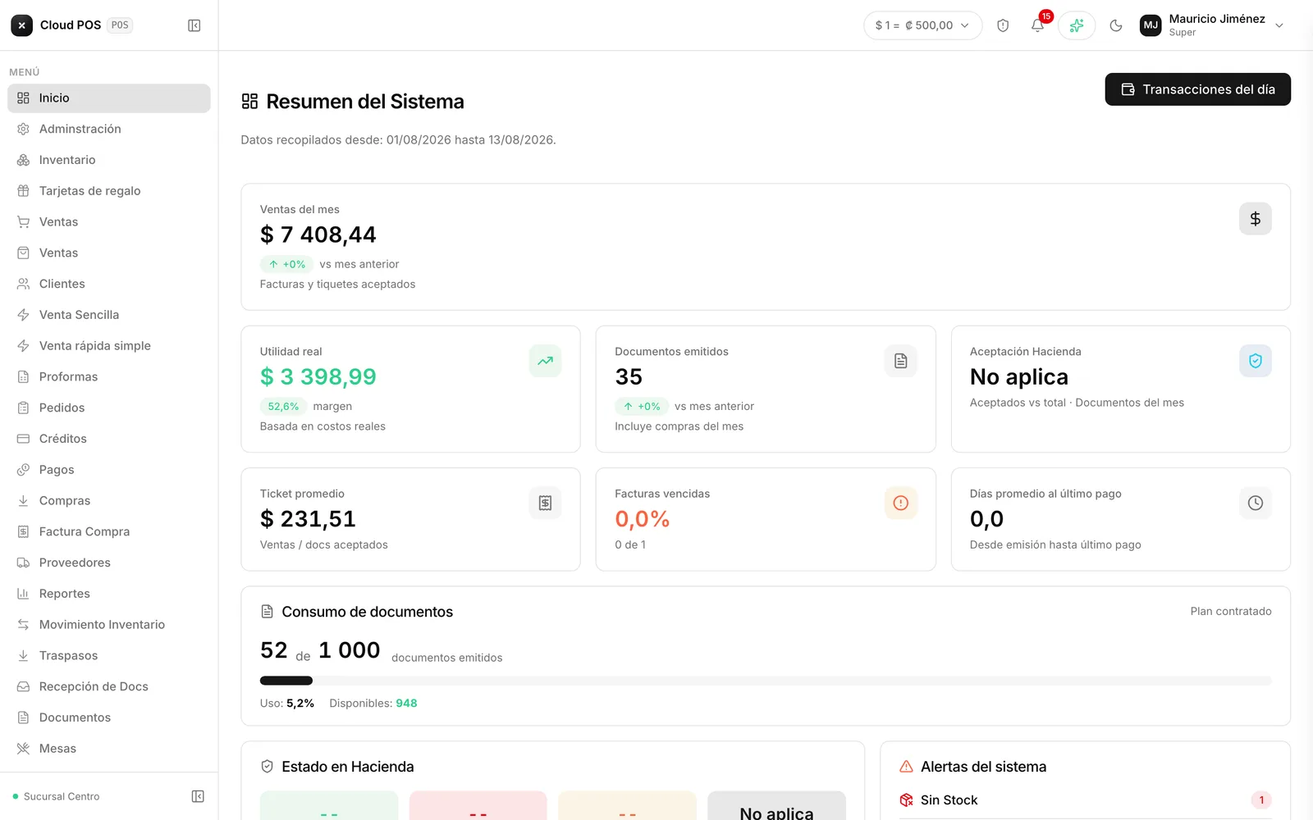Click the red badge "1" beside Sin Stock

click(x=1261, y=800)
